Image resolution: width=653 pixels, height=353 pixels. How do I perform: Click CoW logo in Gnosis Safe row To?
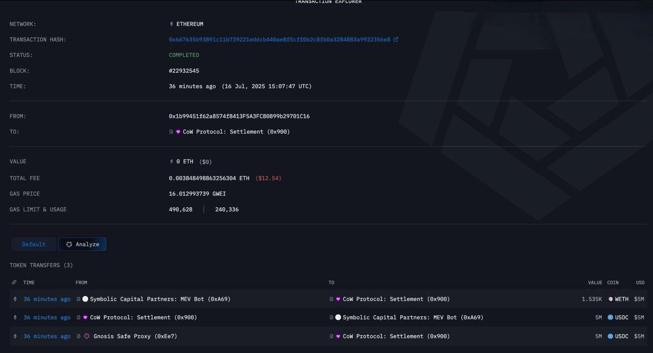338,337
